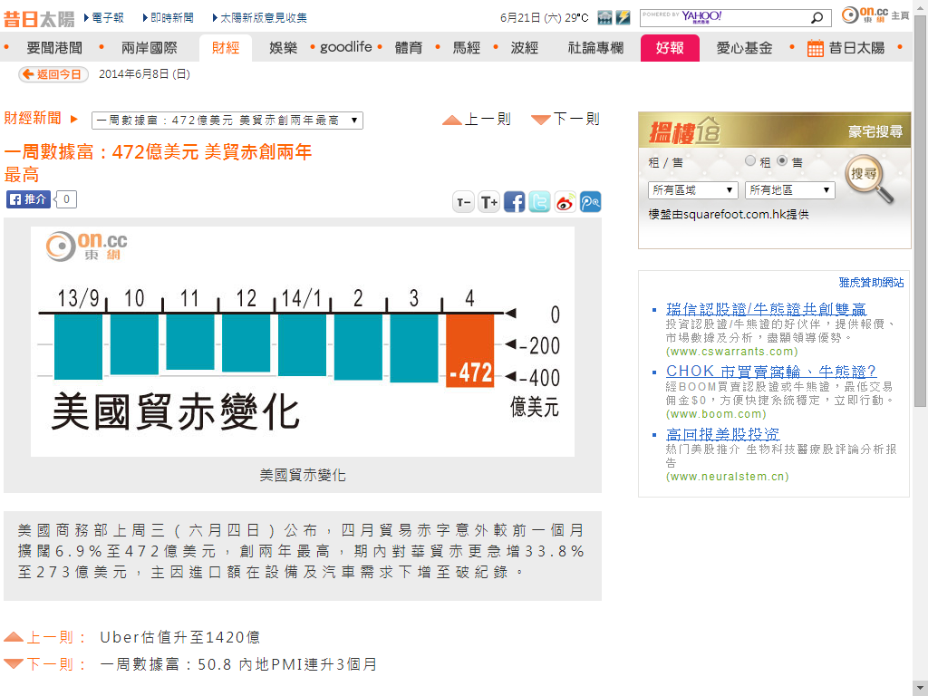Open previous article link Uber估值升至1420億
928x696 pixels.
click(179, 637)
